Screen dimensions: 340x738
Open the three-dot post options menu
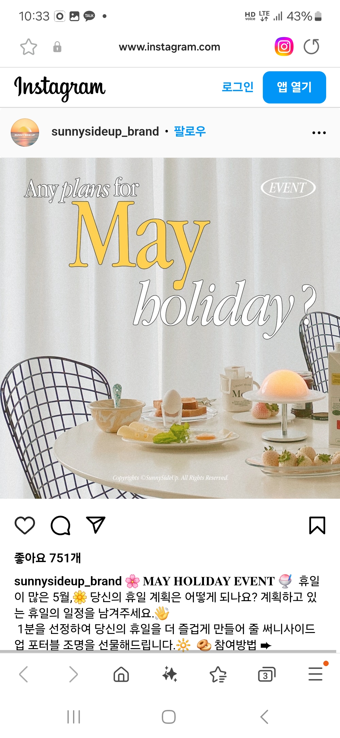[319, 133]
